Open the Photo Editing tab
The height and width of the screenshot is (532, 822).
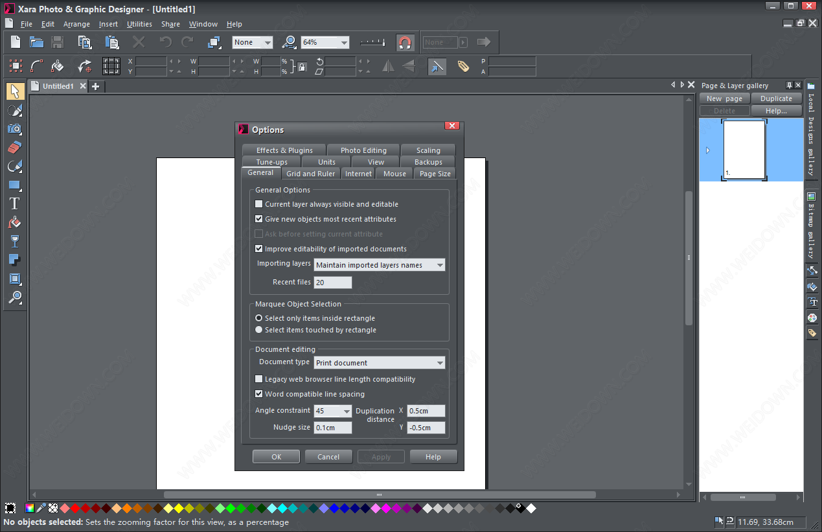(x=363, y=150)
